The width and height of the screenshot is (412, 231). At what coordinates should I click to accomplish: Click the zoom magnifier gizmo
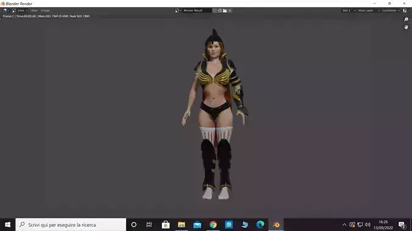tap(407, 19)
